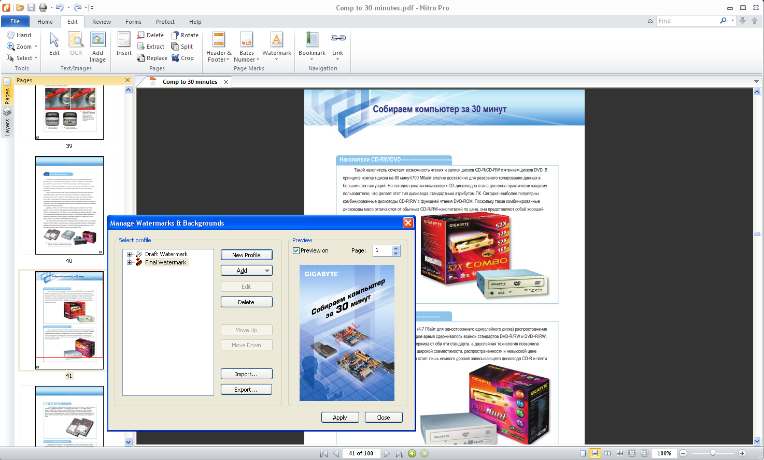Toggle the Preview on checkbox
The height and width of the screenshot is (460, 764).
[296, 250]
